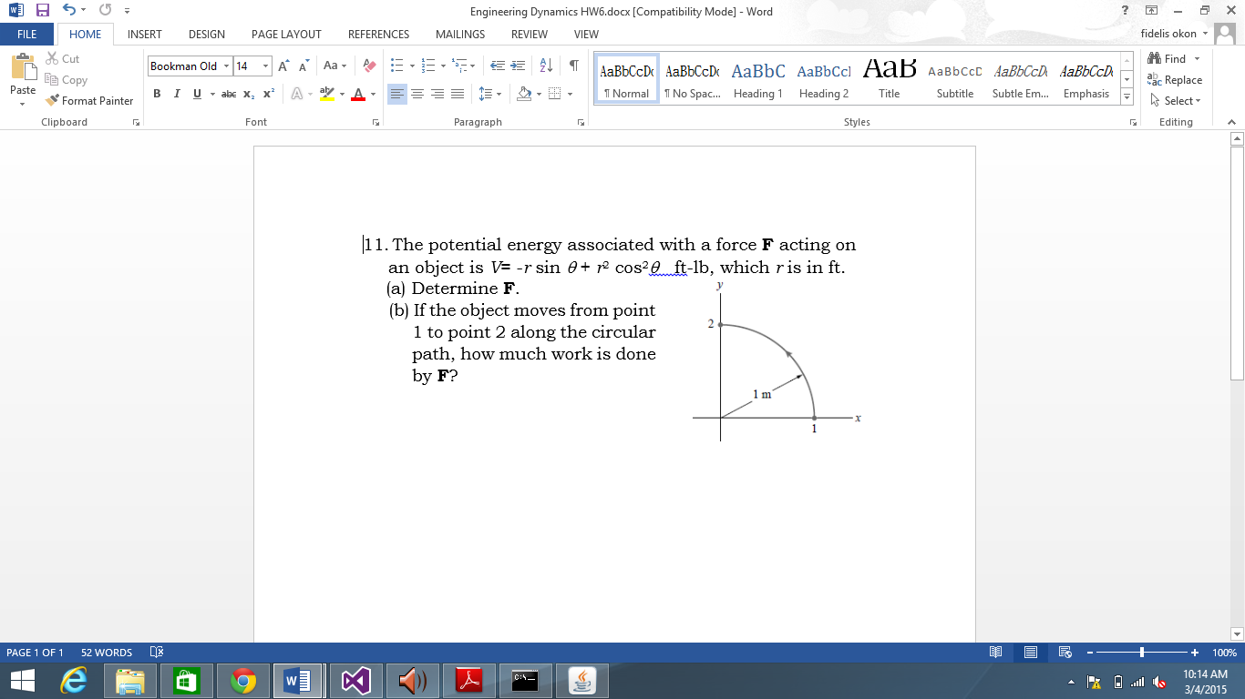Image resolution: width=1245 pixels, height=699 pixels.
Task: Apply Text Highlight Color to selection
Action: [327, 94]
